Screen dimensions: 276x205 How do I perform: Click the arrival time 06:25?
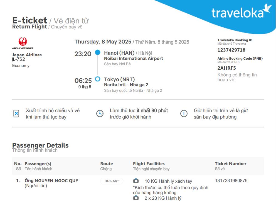83,81
